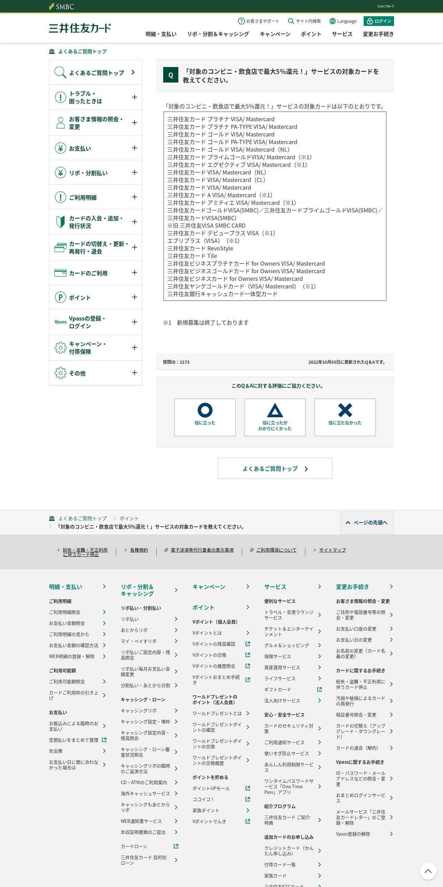The width and height of the screenshot is (443, 887).
Task: Click sidebar search icon for よくあるご質問トップ
Action: pos(60,72)
